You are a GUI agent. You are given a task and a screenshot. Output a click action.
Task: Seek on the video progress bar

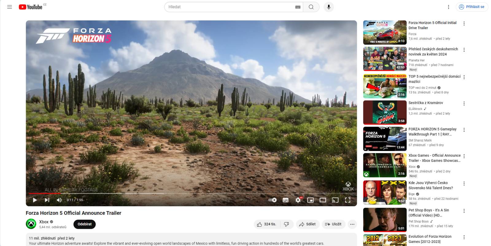click(191, 193)
